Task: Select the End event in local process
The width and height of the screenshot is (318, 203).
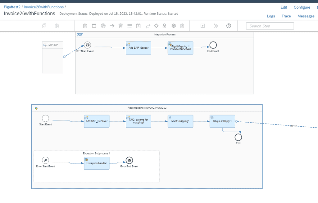Action: coord(238,137)
